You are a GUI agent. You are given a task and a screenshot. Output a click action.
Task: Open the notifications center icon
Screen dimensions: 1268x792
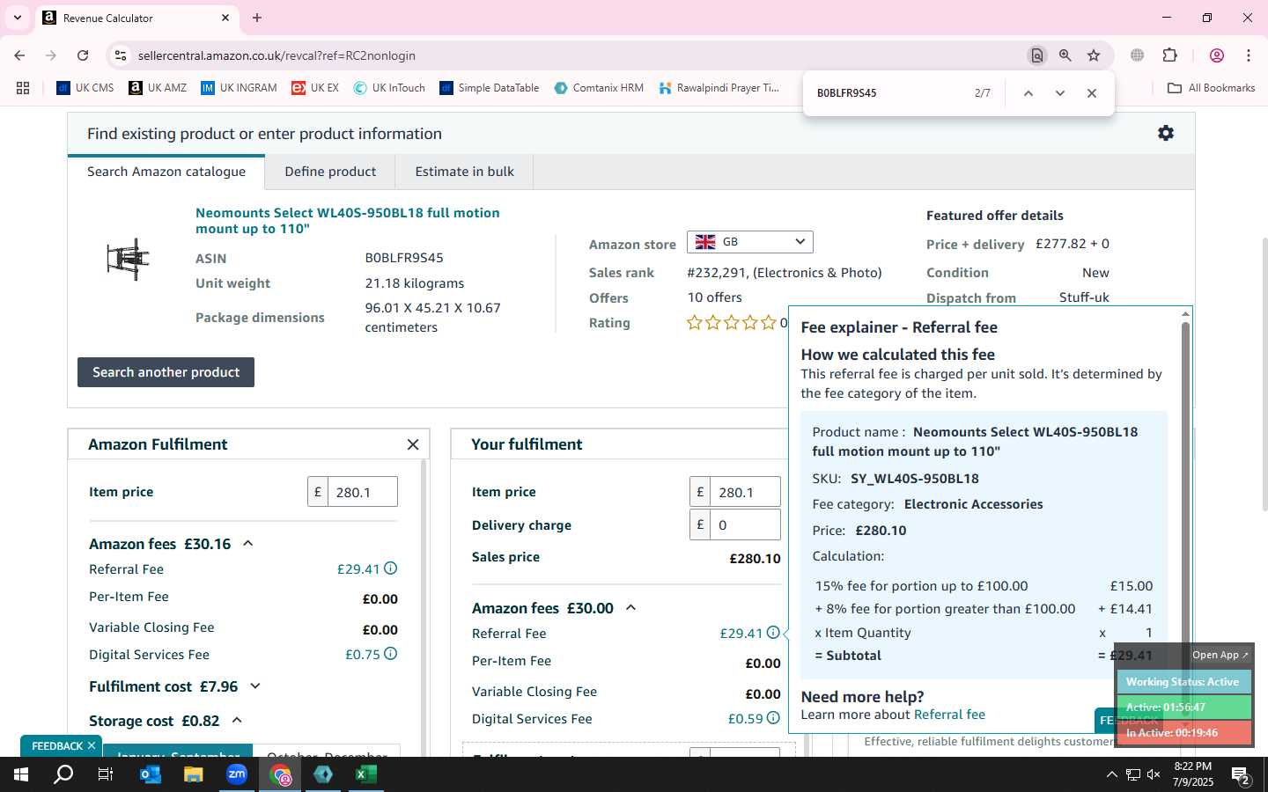click(1241, 775)
